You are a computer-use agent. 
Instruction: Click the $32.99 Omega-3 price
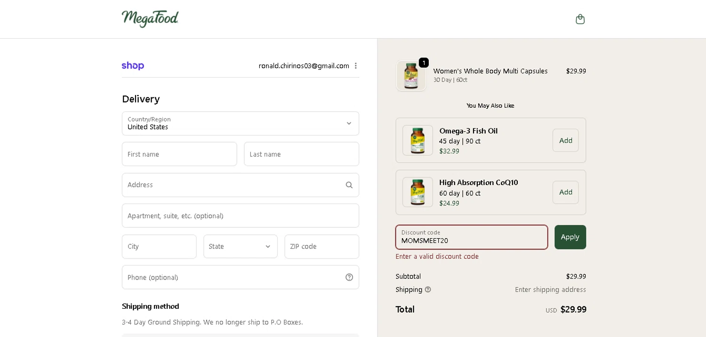(x=449, y=151)
